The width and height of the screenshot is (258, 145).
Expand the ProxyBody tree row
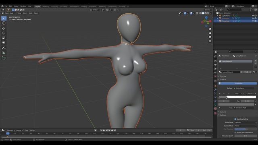pyautogui.click(x=217, y=18)
